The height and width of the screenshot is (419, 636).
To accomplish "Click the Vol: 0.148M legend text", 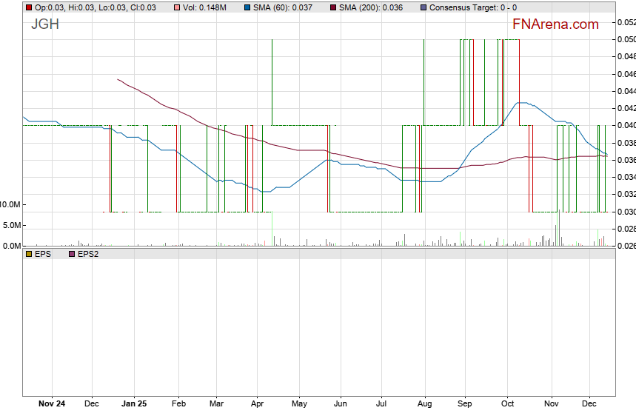I will point(209,7).
